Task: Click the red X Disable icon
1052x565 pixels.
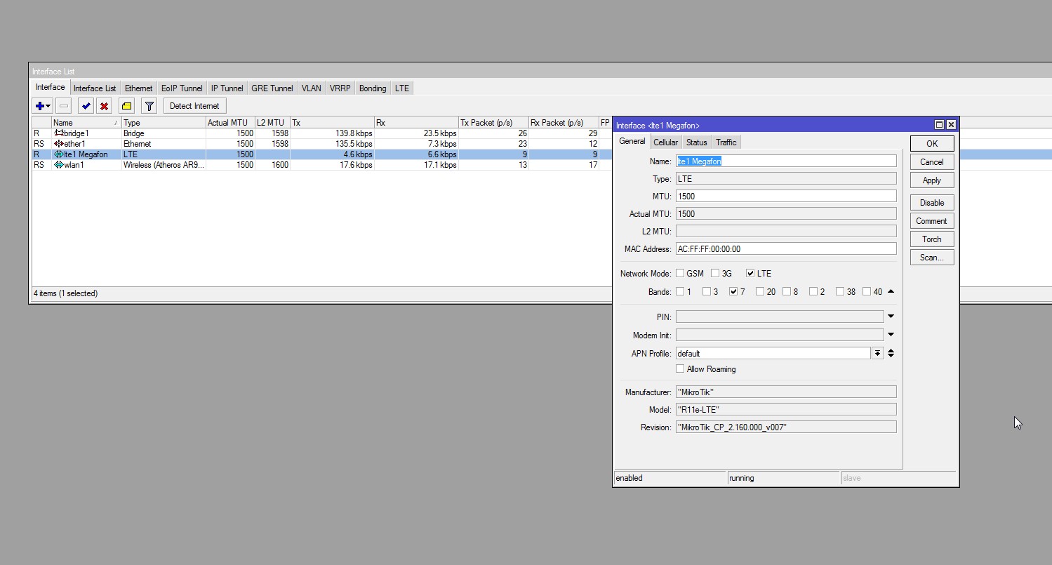Action: [x=105, y=106]
